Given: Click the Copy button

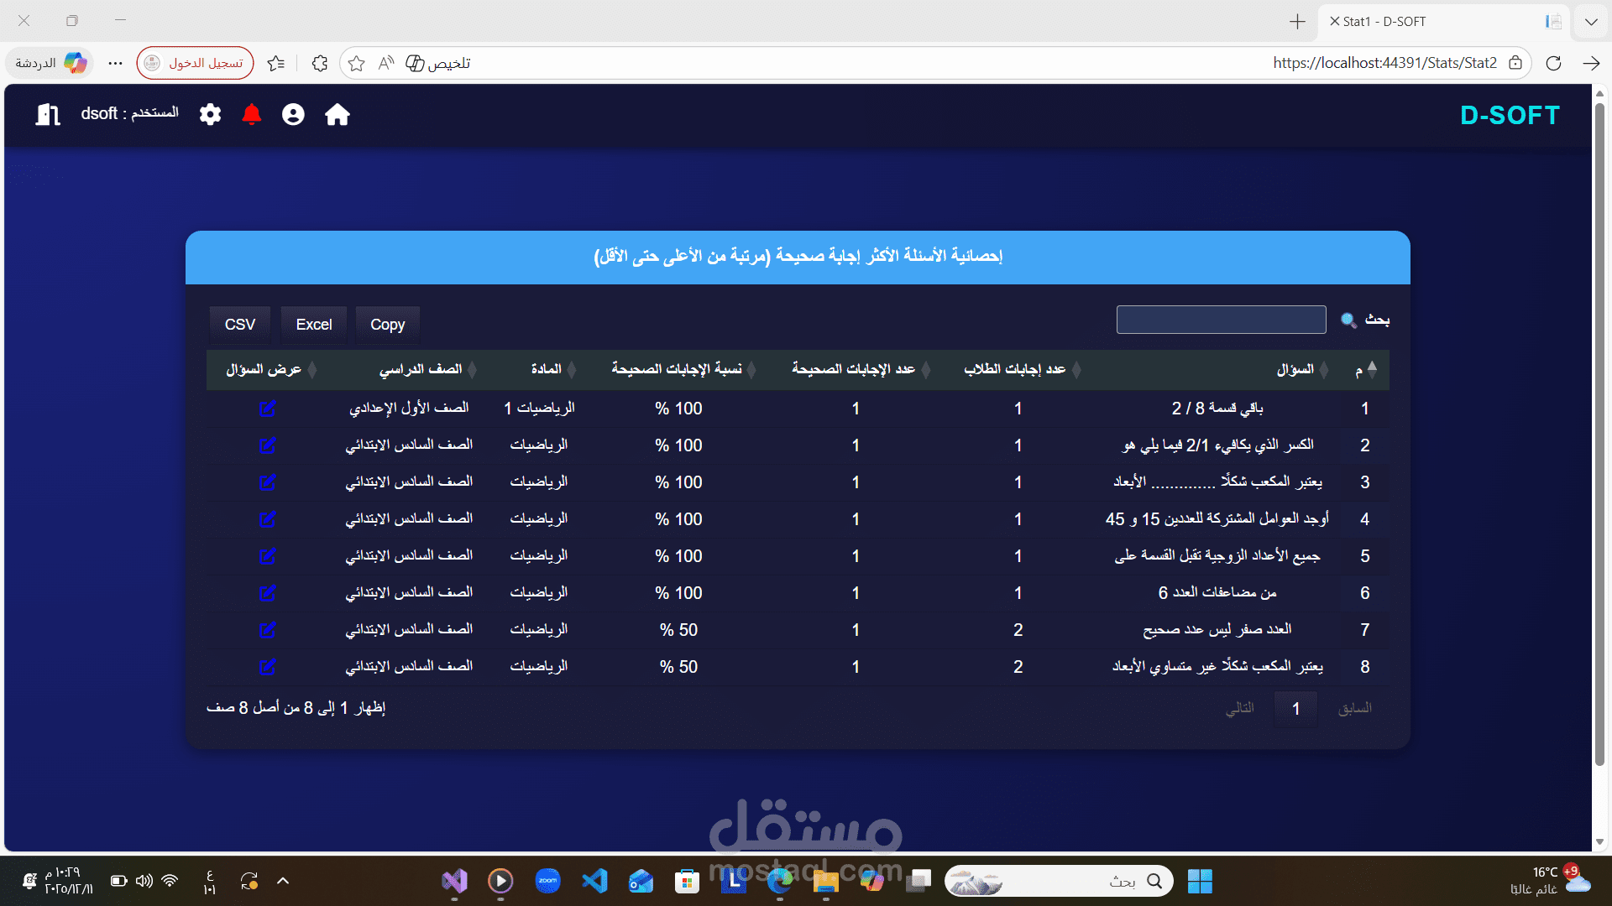Looking at the screenshot, I should (387, 325).
